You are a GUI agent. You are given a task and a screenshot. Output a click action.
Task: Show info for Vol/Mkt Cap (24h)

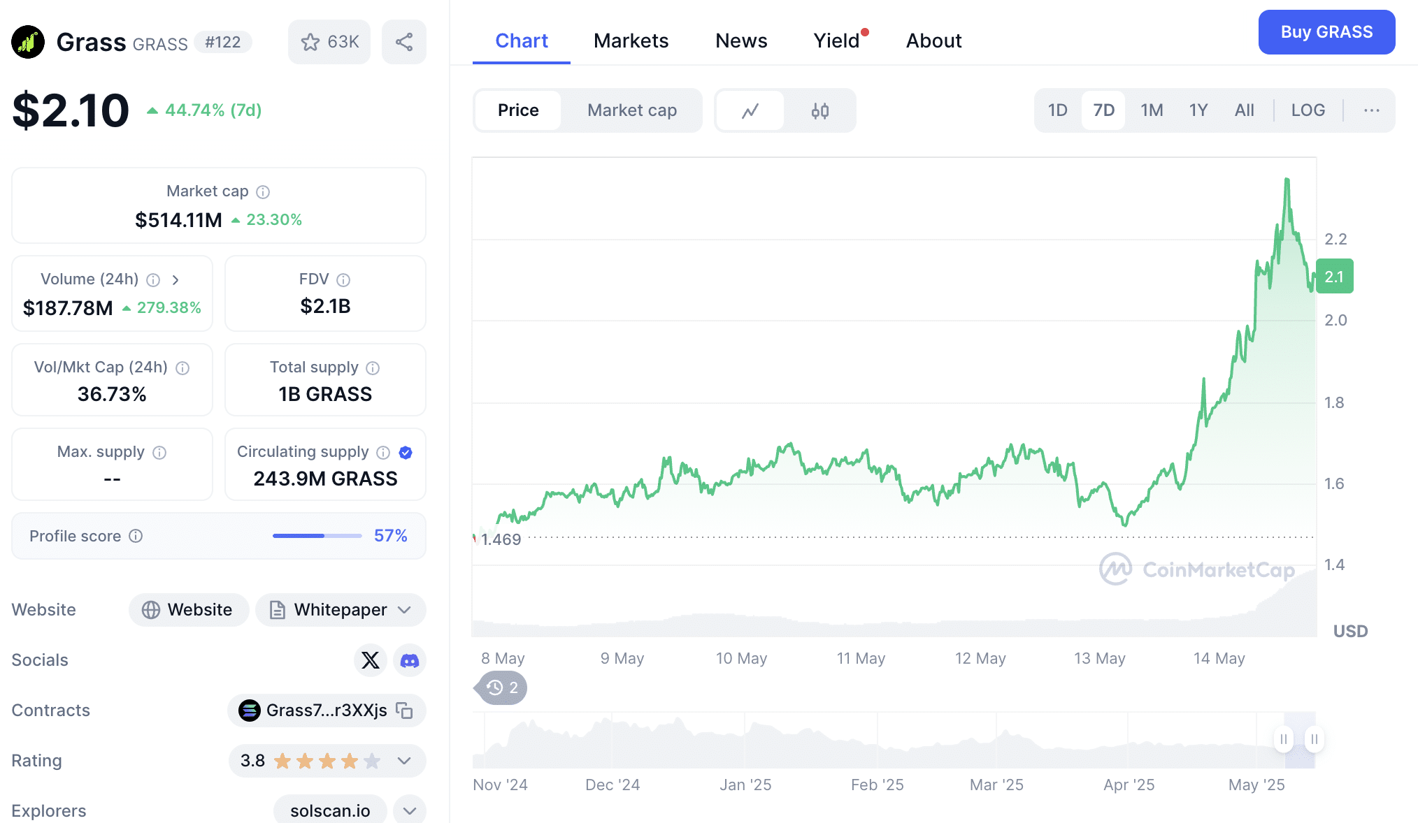click(182, 367)
